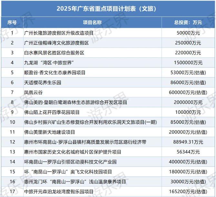Image resolution: width=216 pixels, height=197 pixels.
Task: Click the 165200万元(估值) value
Action: (188, 191)
